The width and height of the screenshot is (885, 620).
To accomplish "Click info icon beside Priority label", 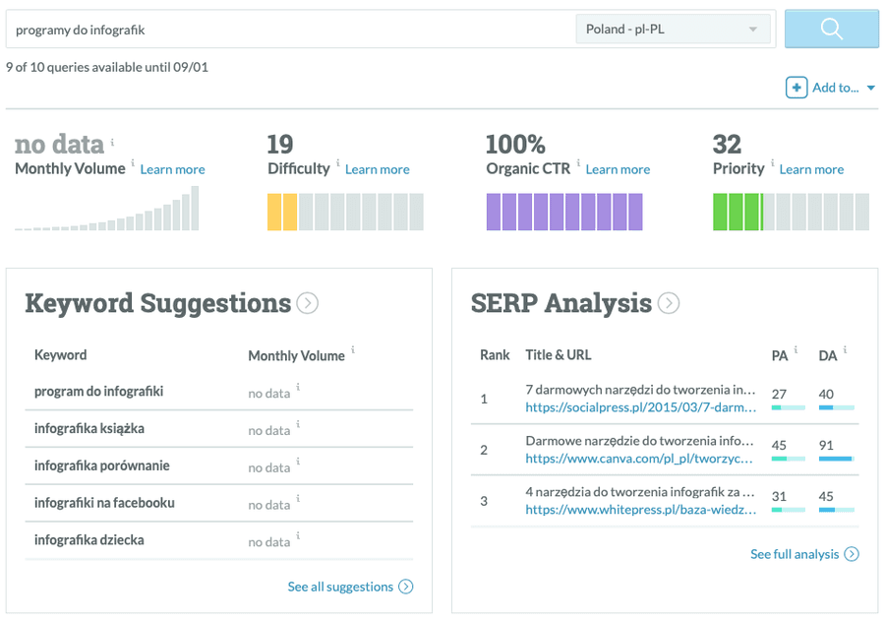I will point(772,163).
